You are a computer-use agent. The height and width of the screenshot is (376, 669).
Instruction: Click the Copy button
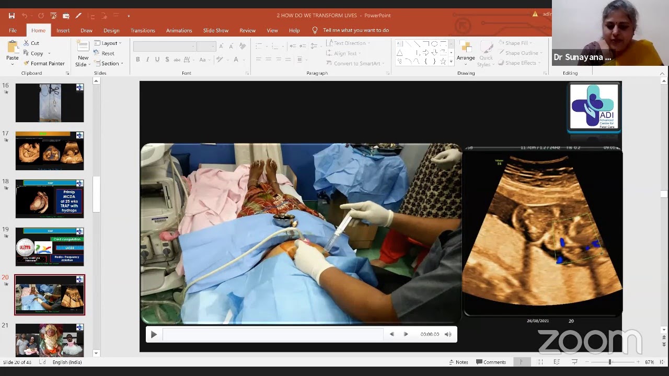pyautogui.click(x=33, y=53)
